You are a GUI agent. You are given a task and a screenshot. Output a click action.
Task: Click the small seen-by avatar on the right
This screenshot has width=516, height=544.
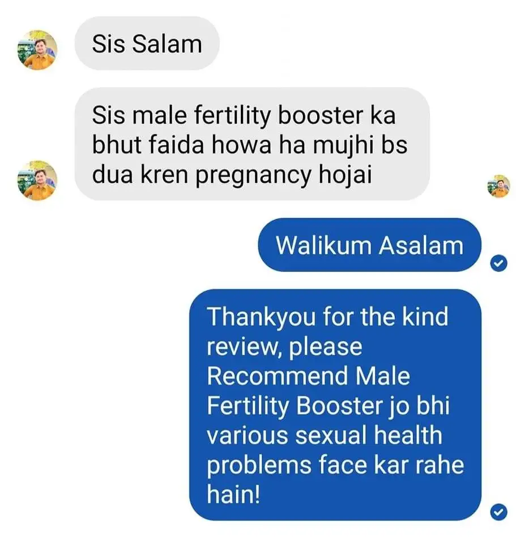point(498,186)
